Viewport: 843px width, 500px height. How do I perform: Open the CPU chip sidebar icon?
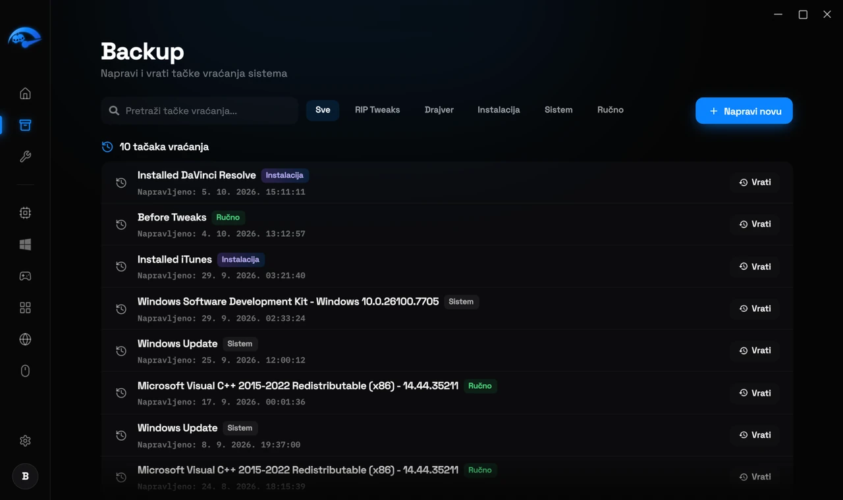click(25, 213)
